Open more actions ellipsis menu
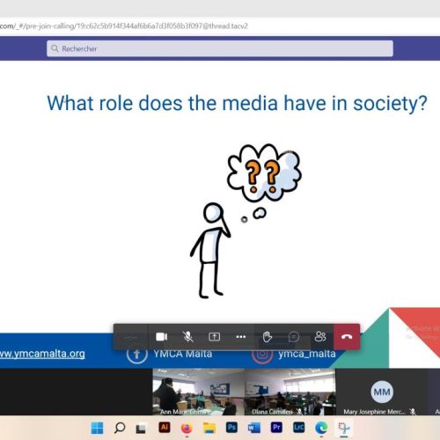The width and height of the screenshot is (440, 440). pyautogui.click(x=241, y=337)
